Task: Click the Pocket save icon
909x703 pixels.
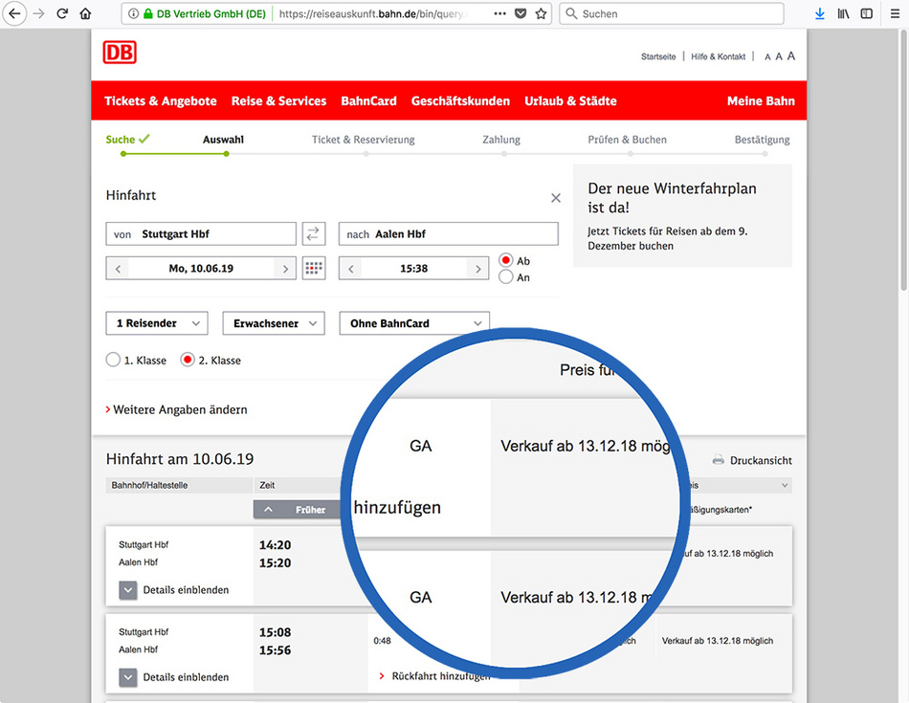Action: (x=521, y=13)
